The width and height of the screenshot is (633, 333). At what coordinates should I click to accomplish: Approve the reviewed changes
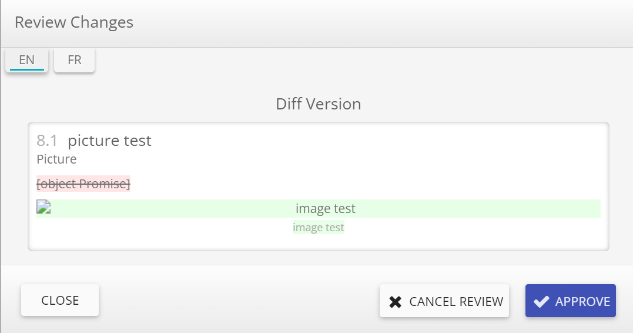point(570,301)
